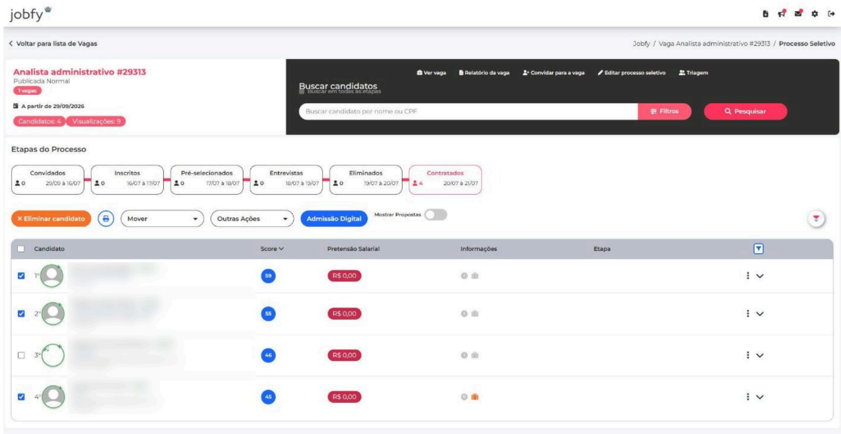Sort by the Score column header
Image resolution: width=841 pixels, height=434 pixels.
point(272,248)
